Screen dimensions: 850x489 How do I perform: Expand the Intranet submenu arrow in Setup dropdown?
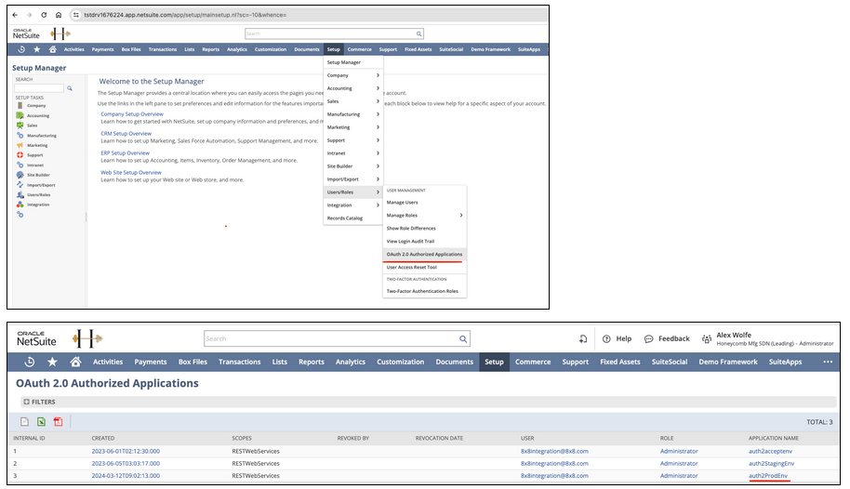(378, 153)
